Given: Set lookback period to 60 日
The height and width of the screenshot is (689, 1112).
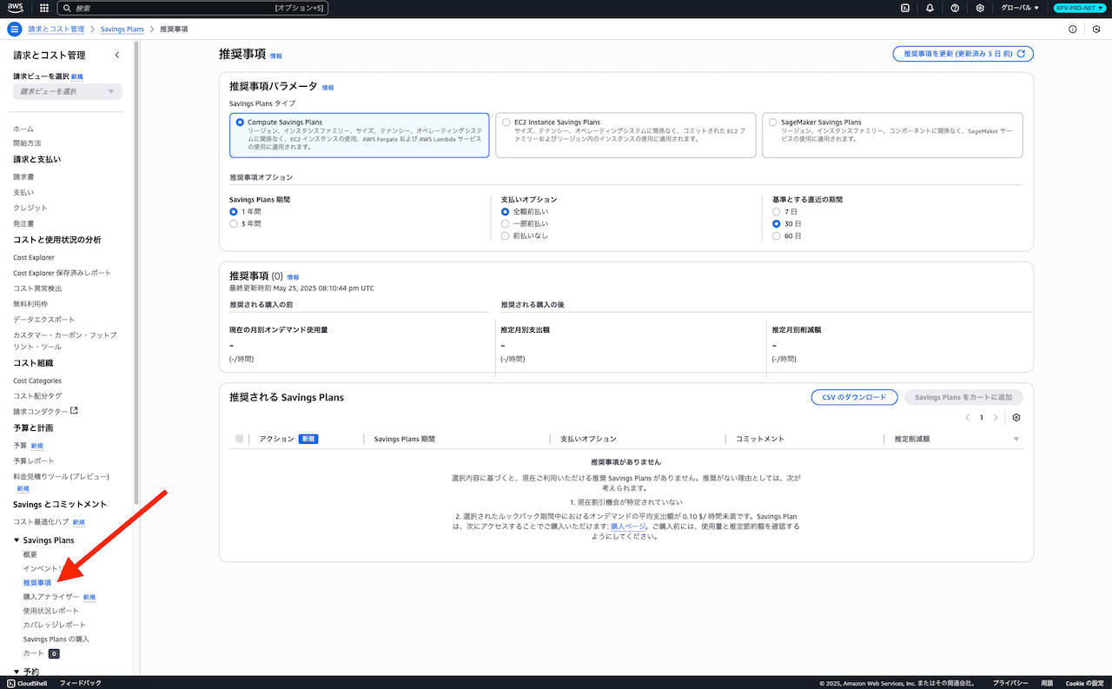Looking at the screenshot, I should (777, 235).
